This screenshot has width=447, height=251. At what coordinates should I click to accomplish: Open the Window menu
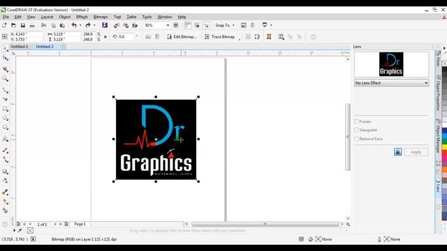click(165, 17)
